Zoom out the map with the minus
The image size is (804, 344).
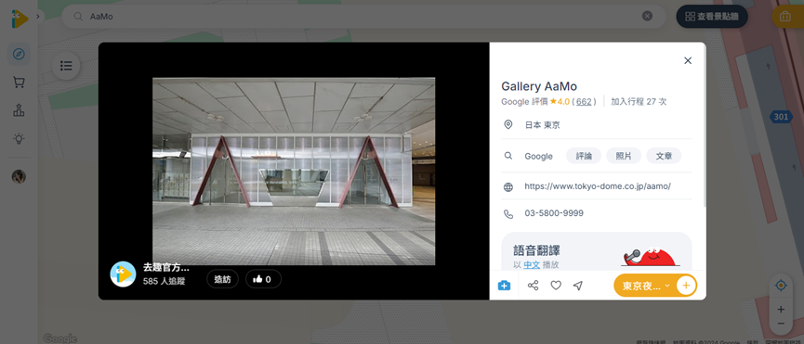tap(781, 325)
